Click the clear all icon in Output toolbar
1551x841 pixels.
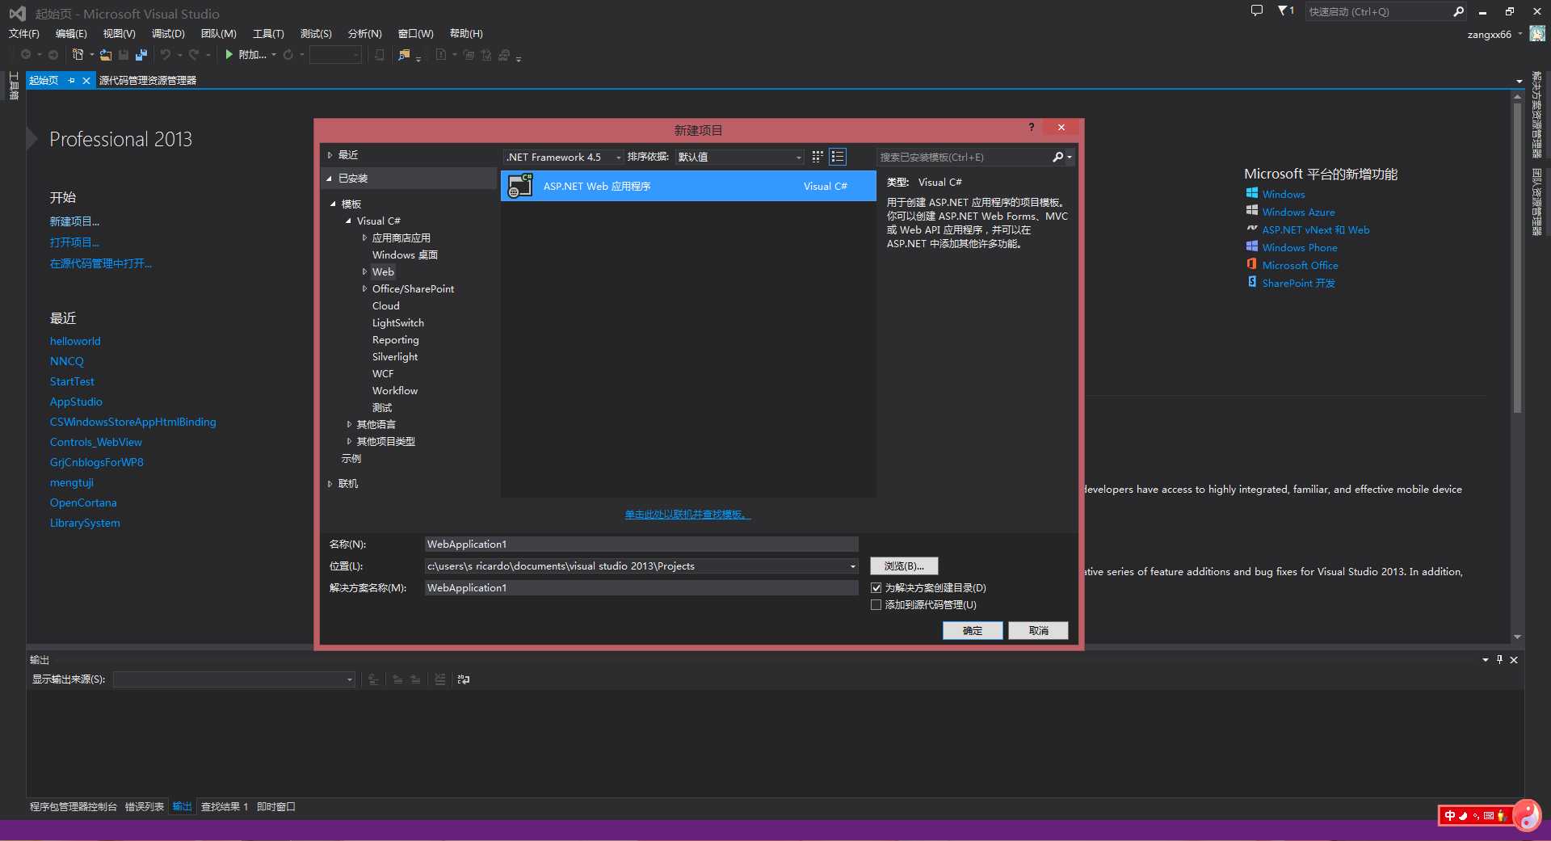pyautogui.click(x=440, y=679)
